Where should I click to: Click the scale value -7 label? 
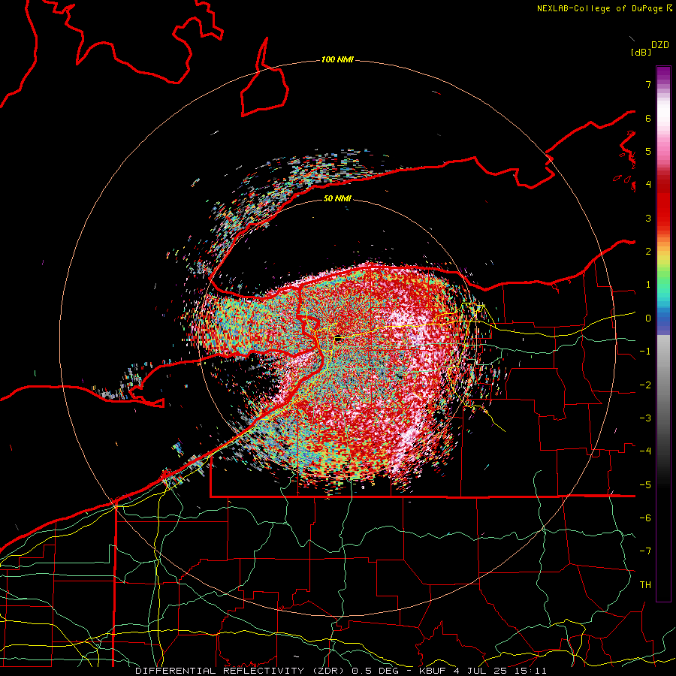[x=645, y=551]
